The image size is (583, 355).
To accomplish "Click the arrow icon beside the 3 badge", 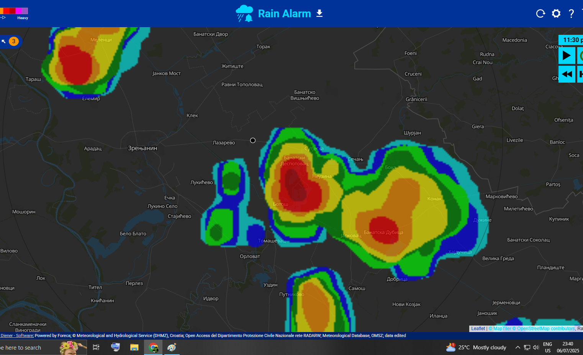I will (4, 41).
